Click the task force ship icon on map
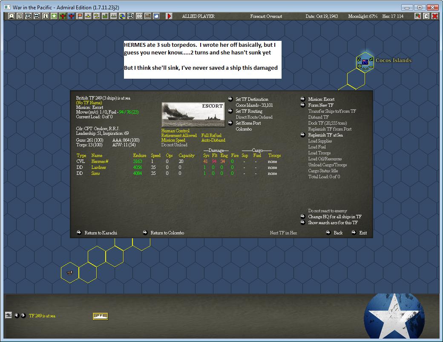The height and width of the screenshot is (342, 443). coord(69,272)
